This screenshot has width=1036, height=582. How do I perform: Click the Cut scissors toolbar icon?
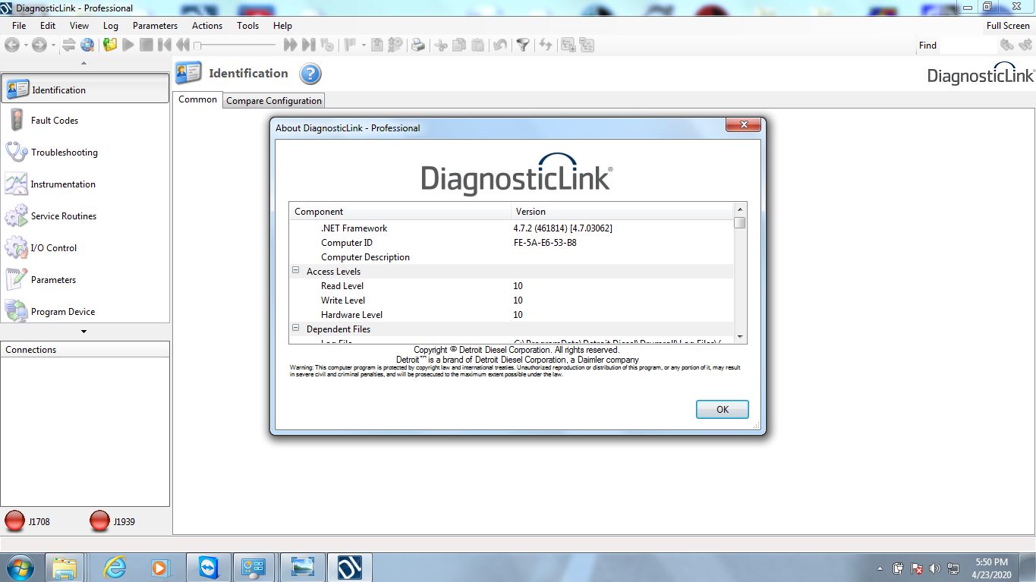(x=441, y=46)
